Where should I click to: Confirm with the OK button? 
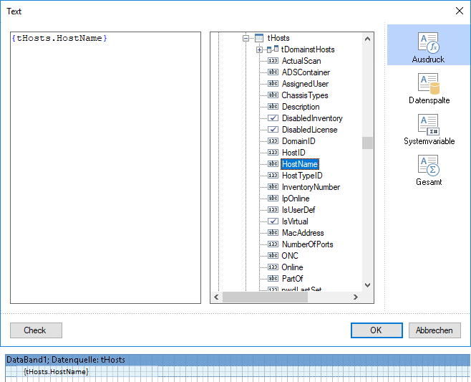377,330
